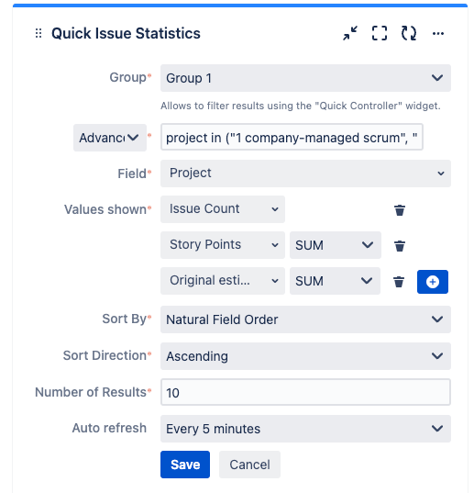Add another value with plus button

coord(432,282)
